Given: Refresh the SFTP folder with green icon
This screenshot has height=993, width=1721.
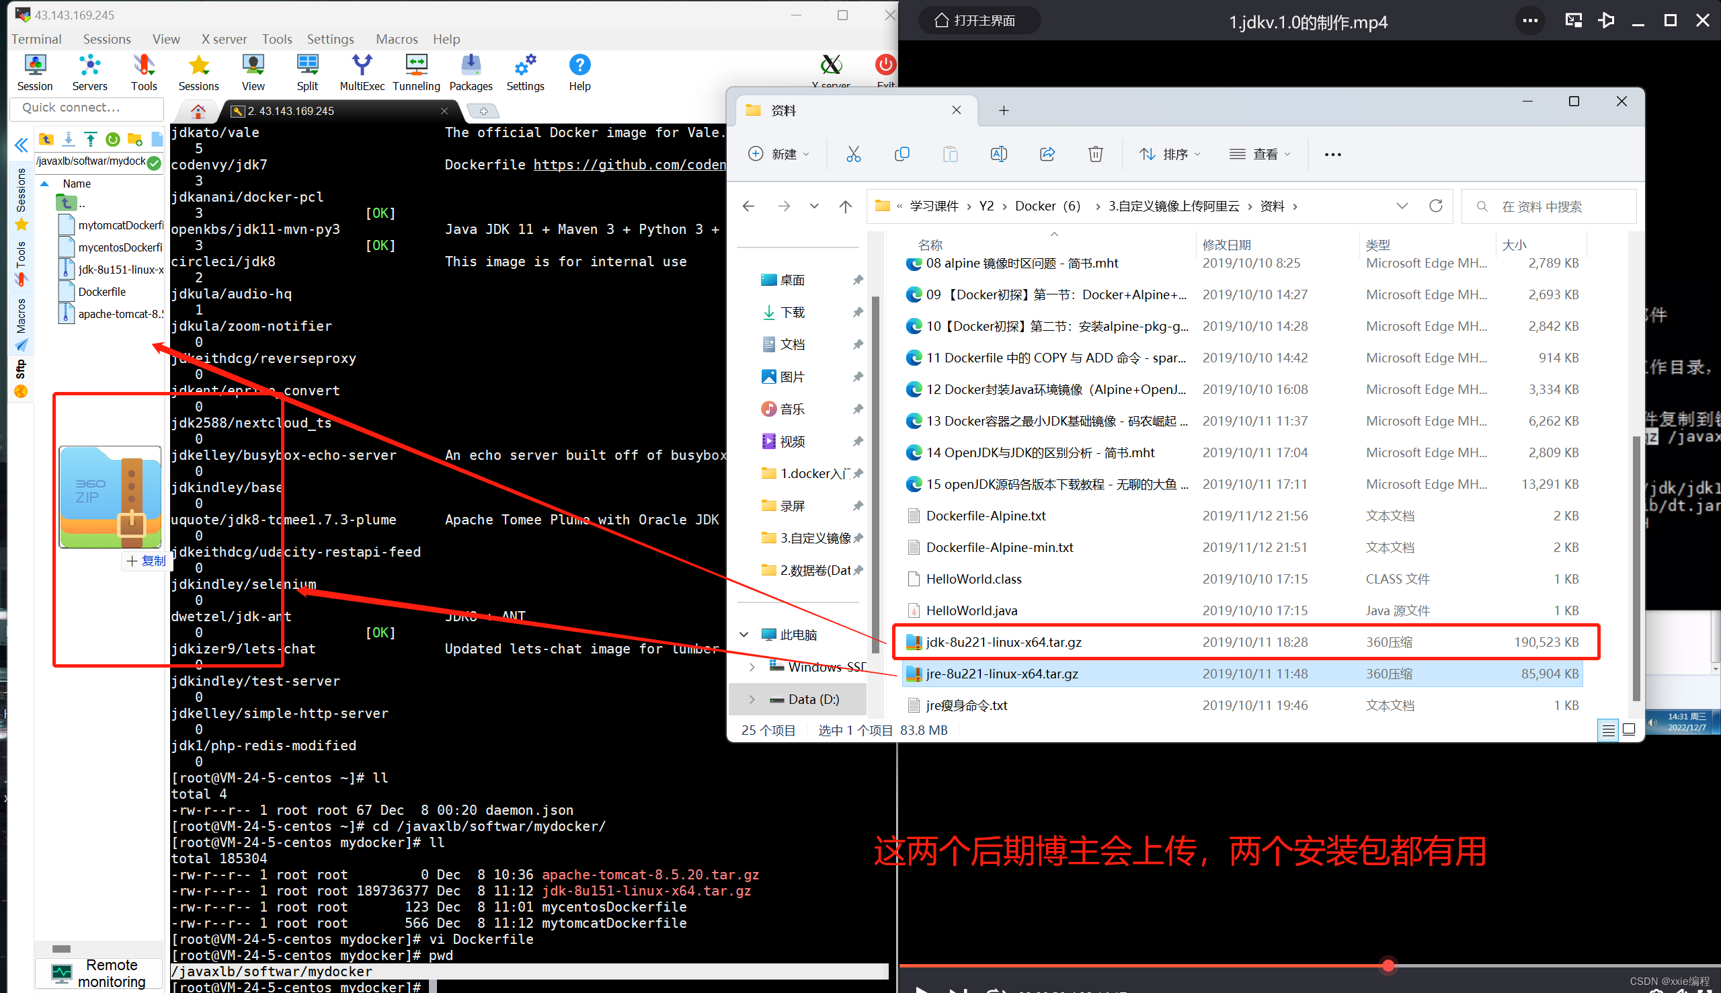Looking at the screenshot, I should tap(112, 140).
